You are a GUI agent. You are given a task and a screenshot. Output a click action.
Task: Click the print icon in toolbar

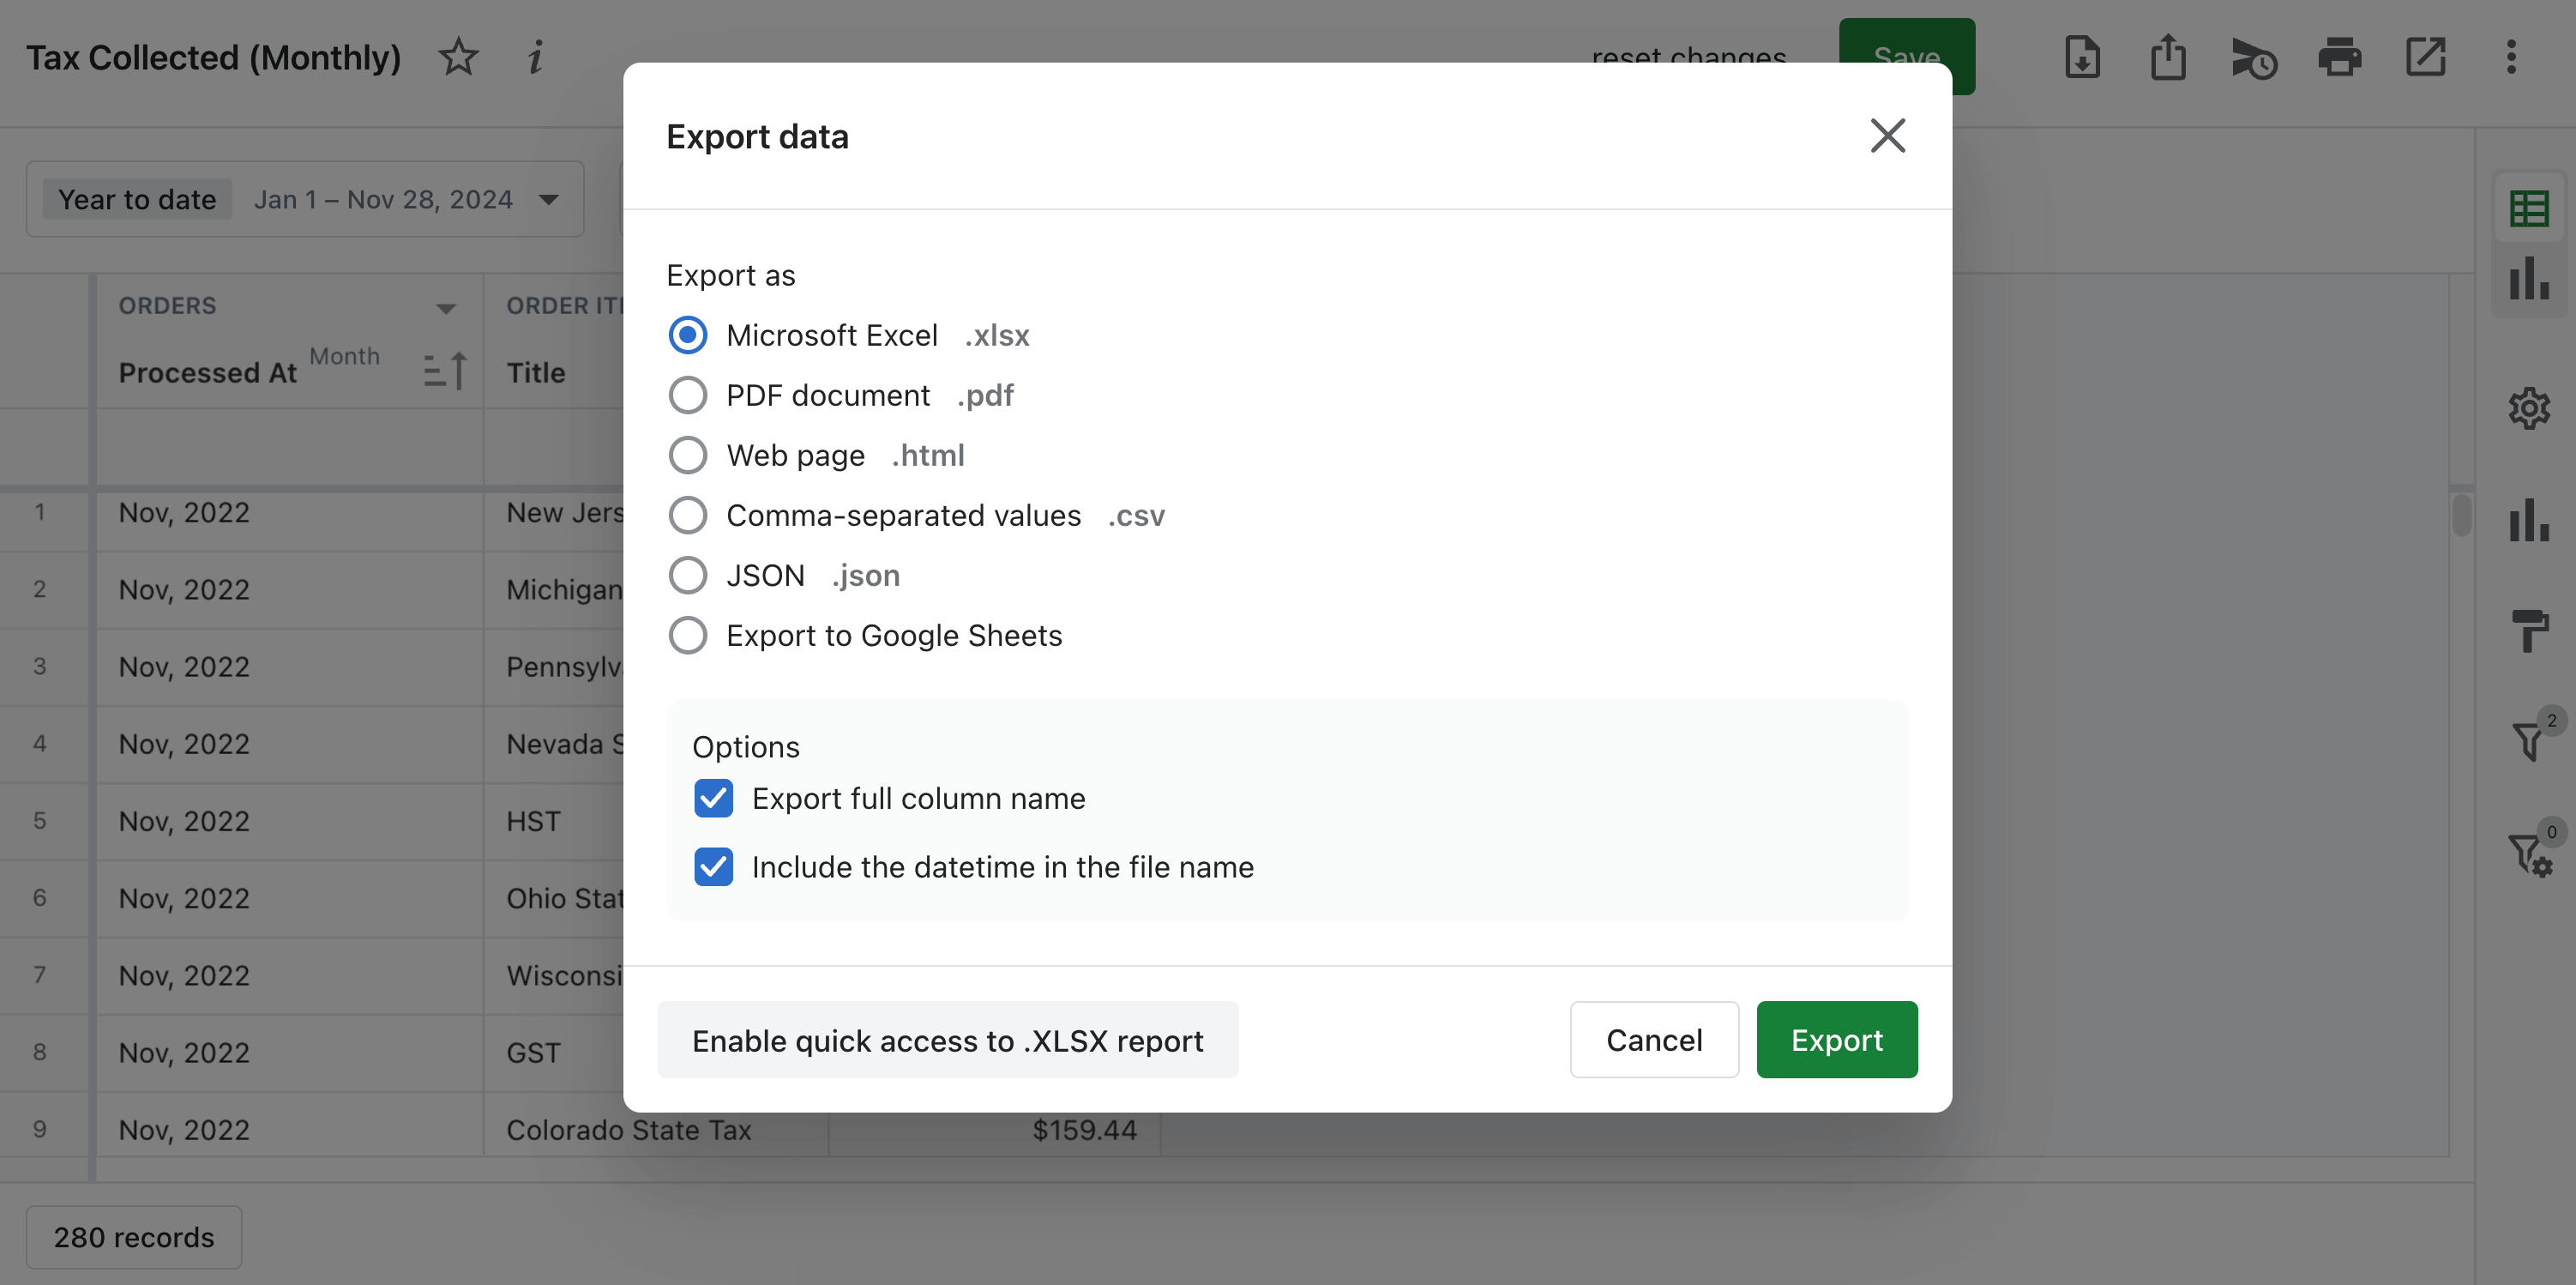[x=2339, y=57]
